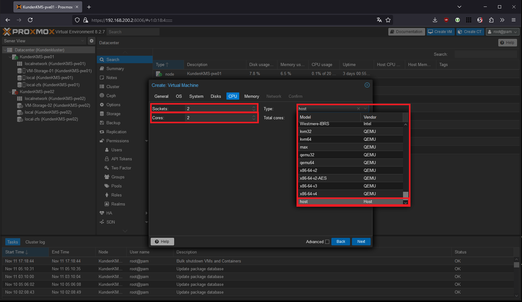Click the Server View gear settings icon

tap(91, 41)
